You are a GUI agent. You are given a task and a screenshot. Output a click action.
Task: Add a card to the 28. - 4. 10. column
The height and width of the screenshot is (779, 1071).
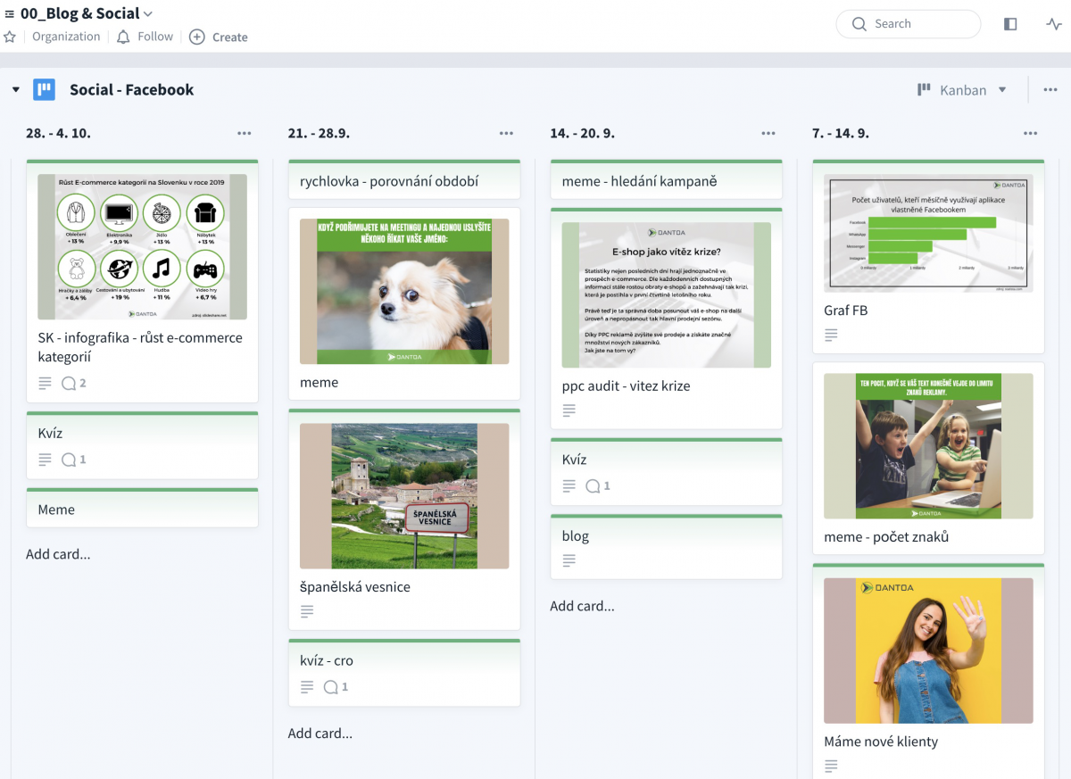[x=58, y=554]
